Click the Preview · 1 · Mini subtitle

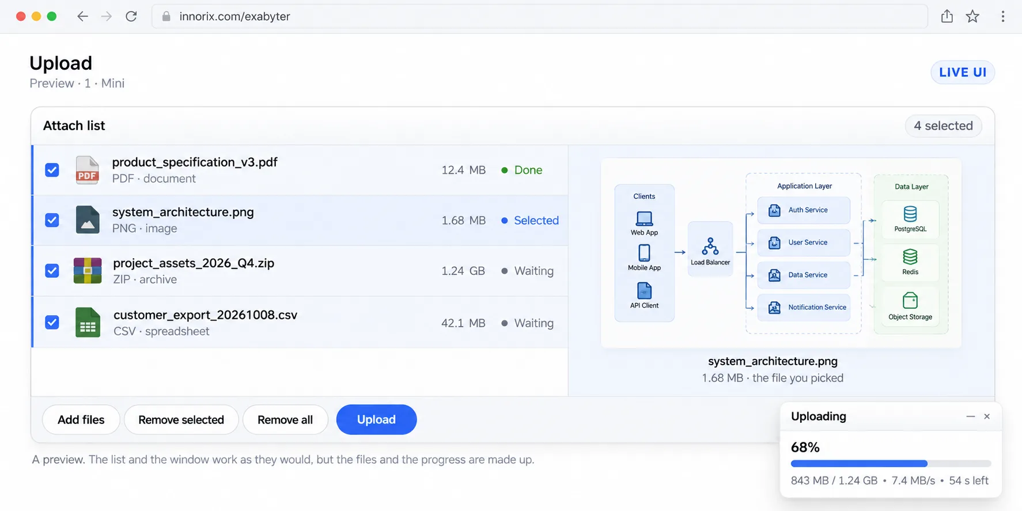click(77, 84)
